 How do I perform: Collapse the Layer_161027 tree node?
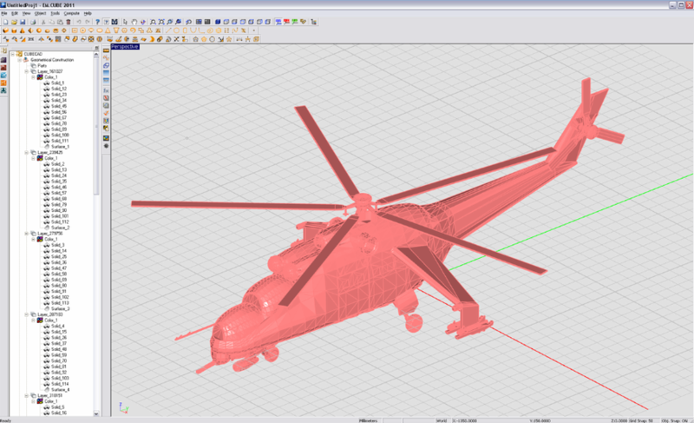pos(28,71)
